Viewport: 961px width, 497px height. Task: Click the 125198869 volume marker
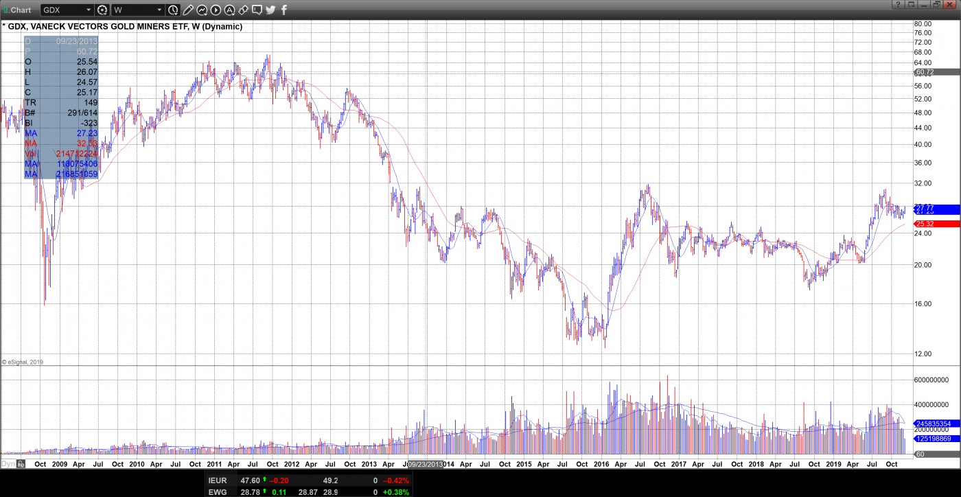tap(937, 439)
